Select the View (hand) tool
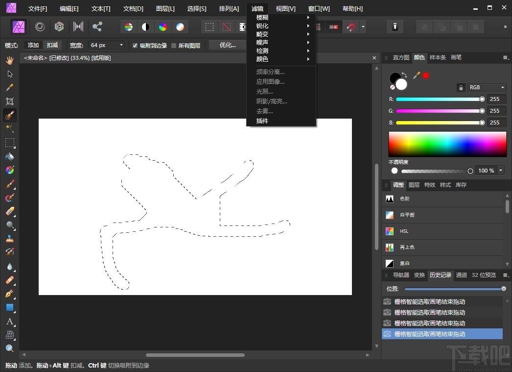Image resolution: width=512 pixels, height=372 pixels. [10, 60]
